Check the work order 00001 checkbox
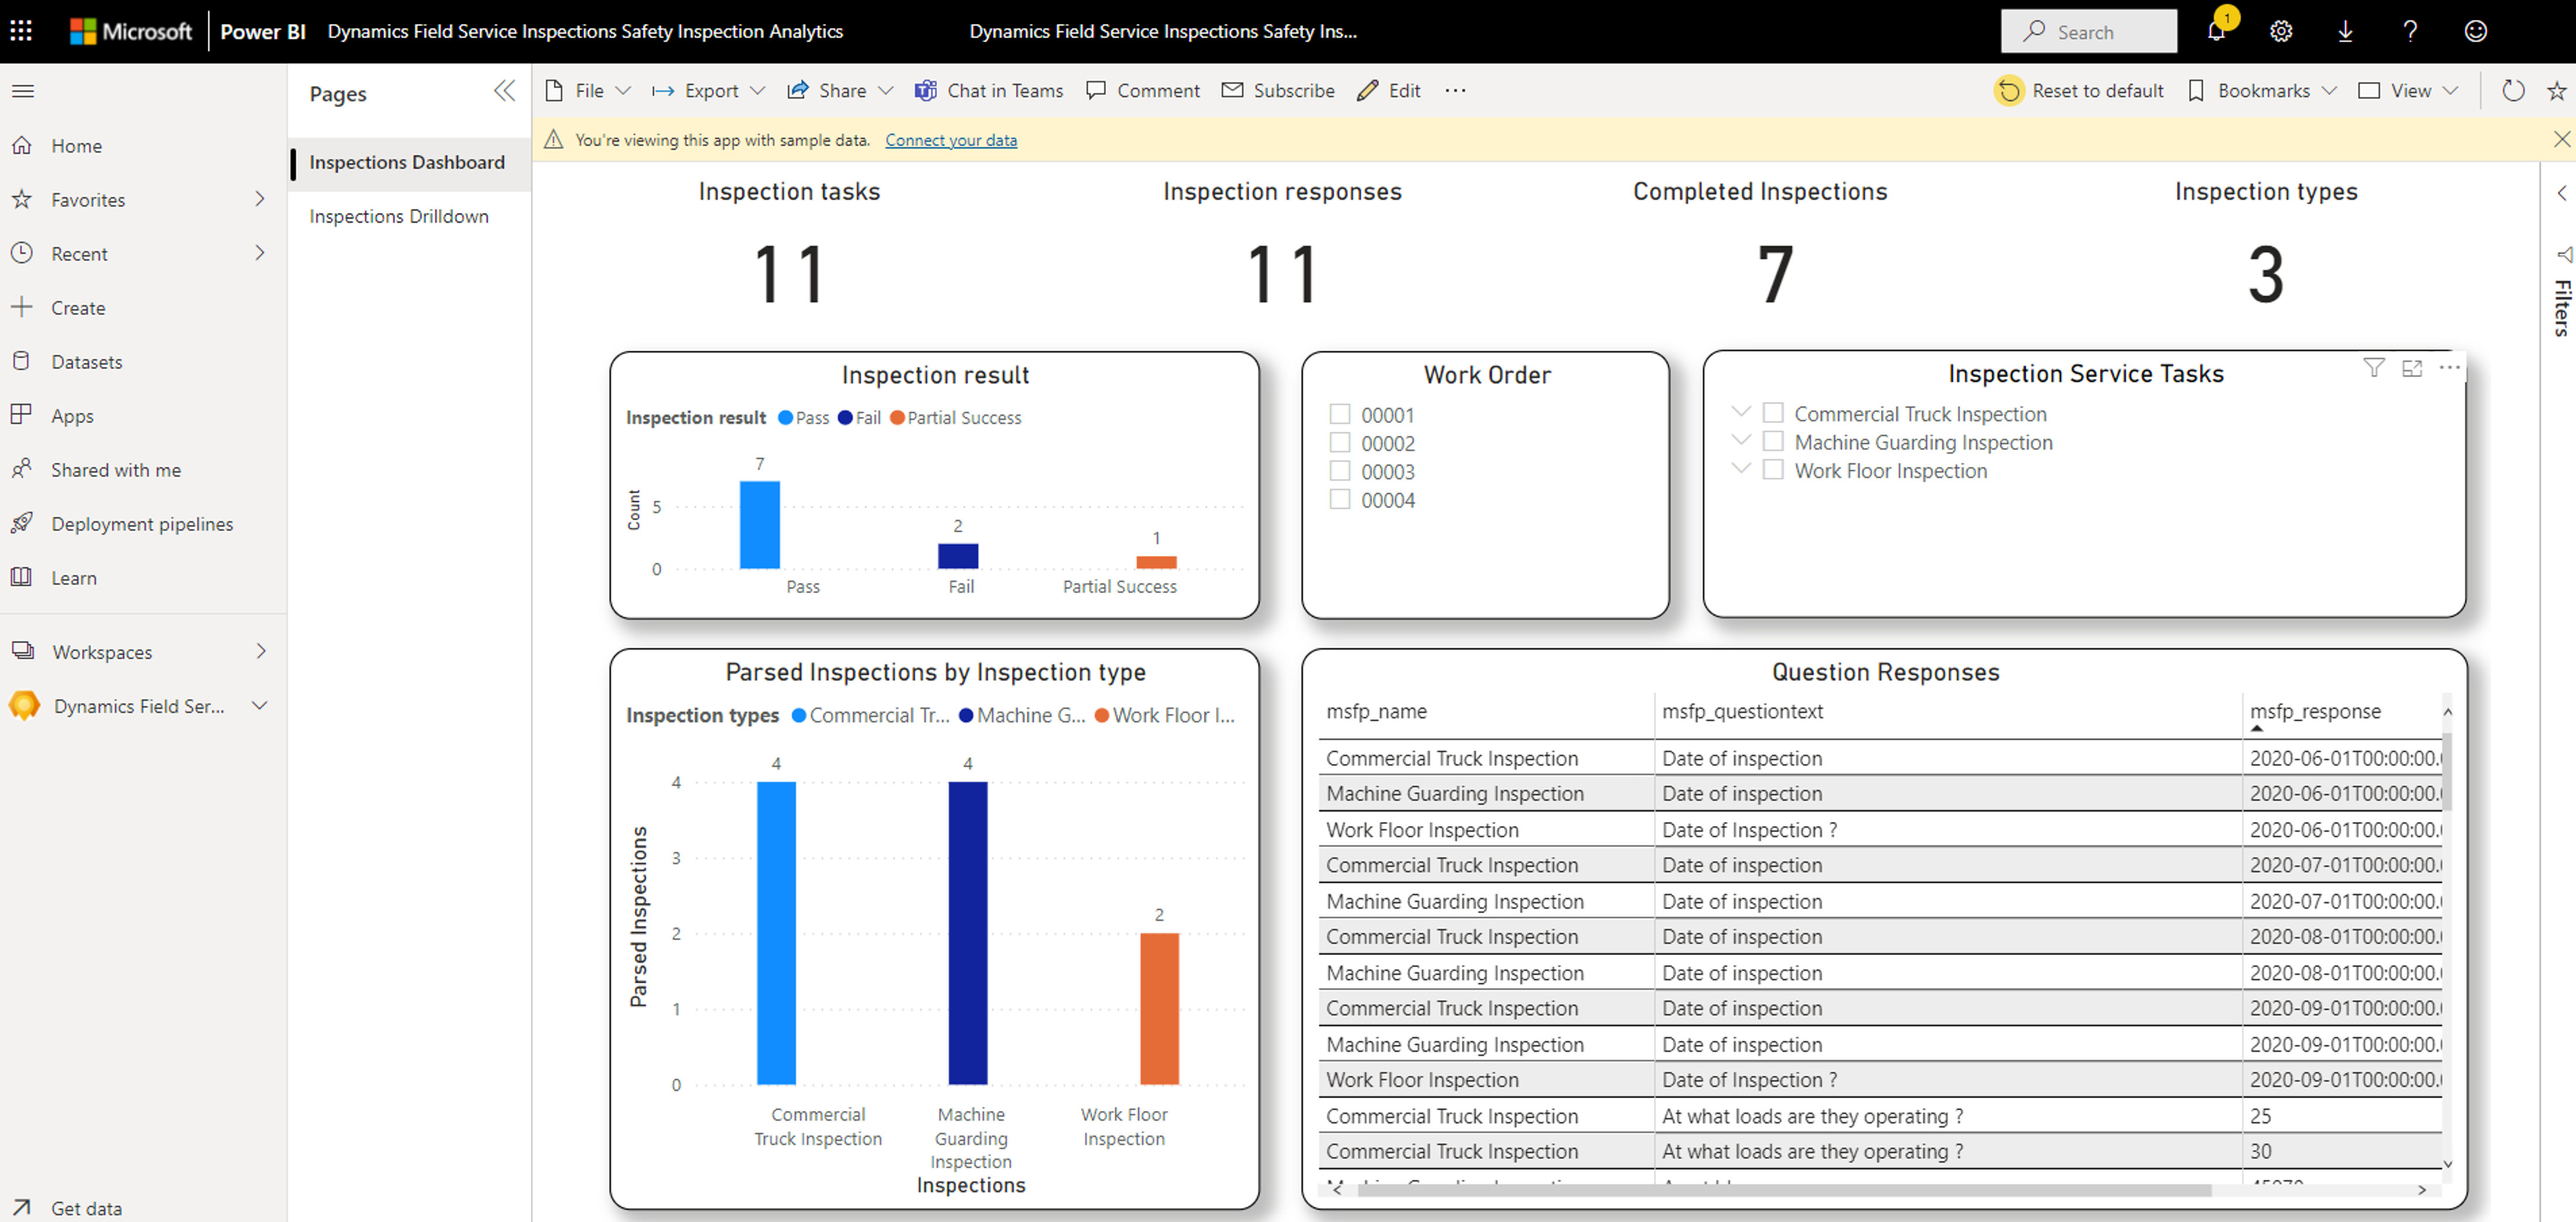Image resolution: width=2576 pixels, height=1222 pixels. 1340,414
